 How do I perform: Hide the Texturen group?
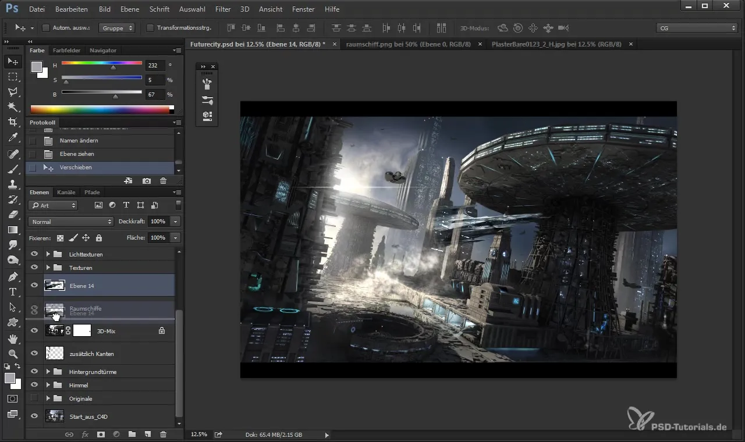tap(34, 268)
